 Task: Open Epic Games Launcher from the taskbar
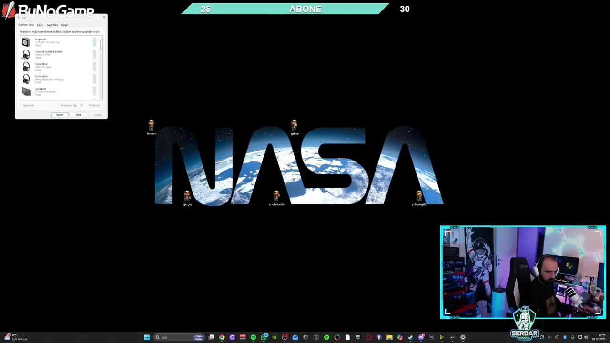358,337
